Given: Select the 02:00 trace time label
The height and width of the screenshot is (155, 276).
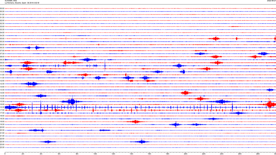Looking at the screenshot, I should [2, 21].
